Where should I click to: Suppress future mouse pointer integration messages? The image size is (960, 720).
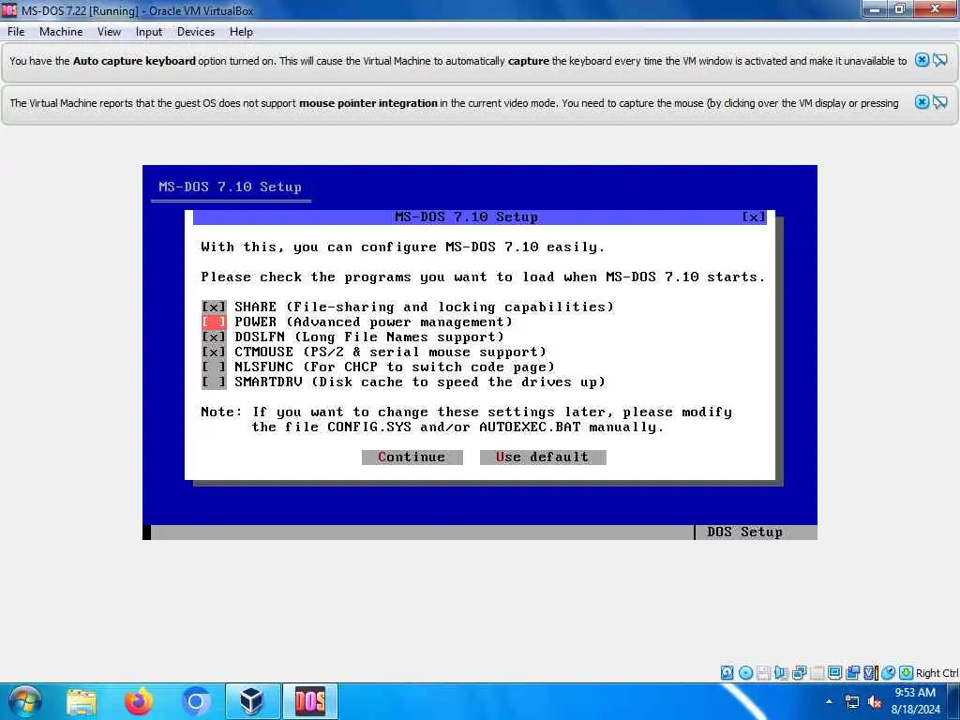939,102
